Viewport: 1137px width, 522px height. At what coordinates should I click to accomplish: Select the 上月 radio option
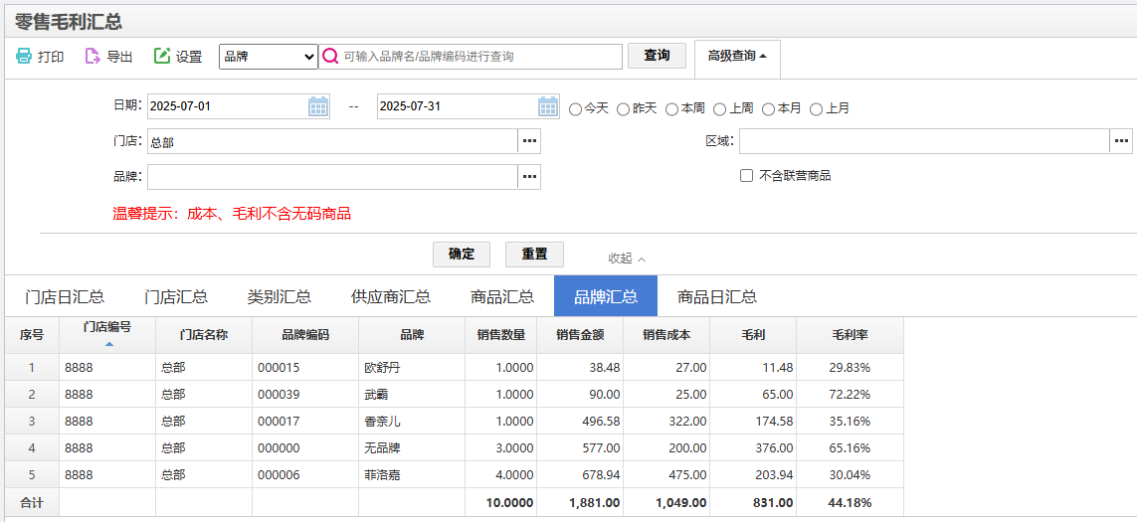pyautogui.click(x=817, y=108)
